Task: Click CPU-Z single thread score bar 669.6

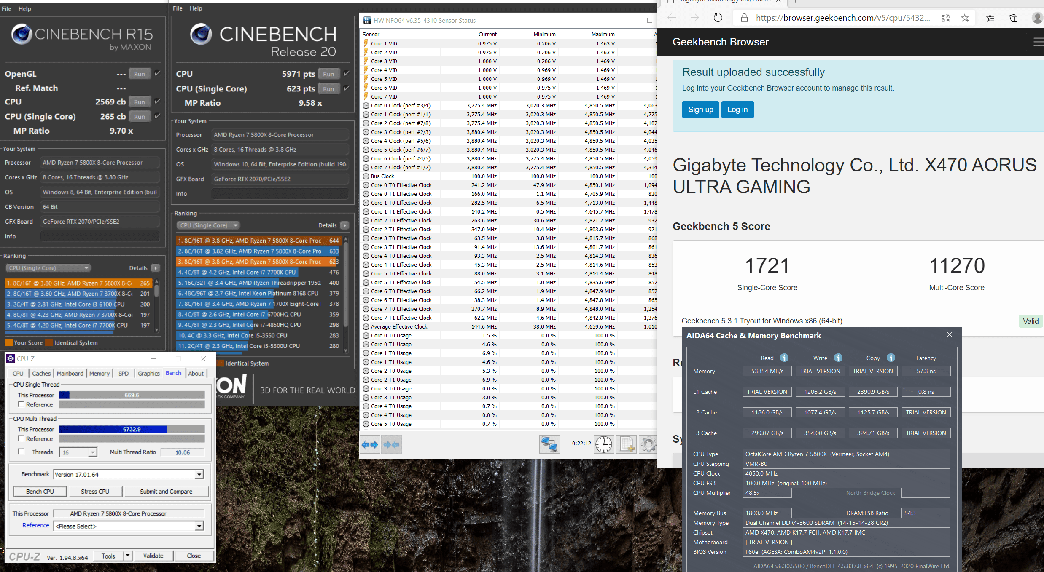Action: (x=132, y=395)
